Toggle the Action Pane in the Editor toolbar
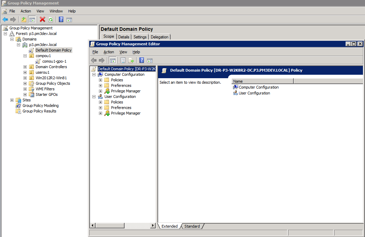The image size is (365, 237). coord(150,61)
